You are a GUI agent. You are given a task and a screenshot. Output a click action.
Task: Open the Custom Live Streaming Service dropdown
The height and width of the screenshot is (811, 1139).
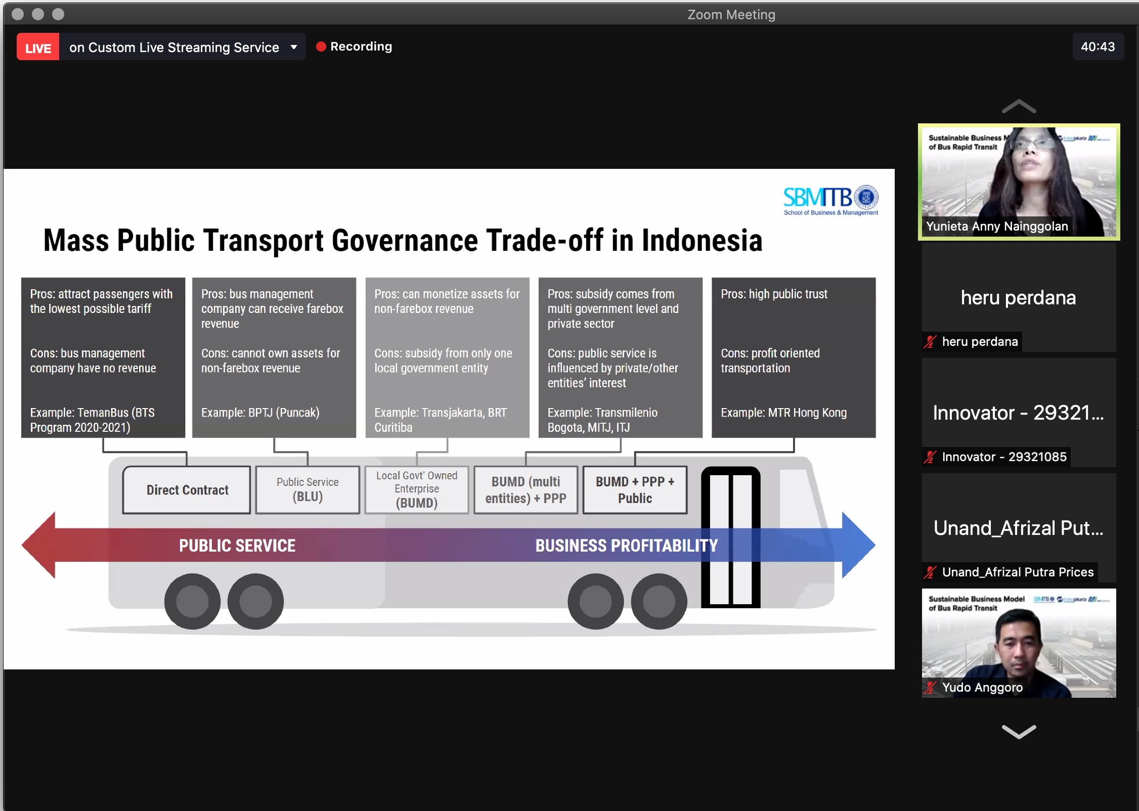[x=293, y=48]
